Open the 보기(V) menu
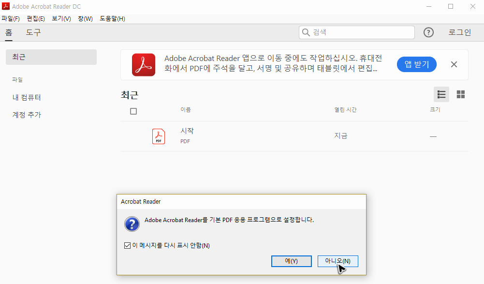The width and height of the screenshot is (484, 284). point(61,19)
